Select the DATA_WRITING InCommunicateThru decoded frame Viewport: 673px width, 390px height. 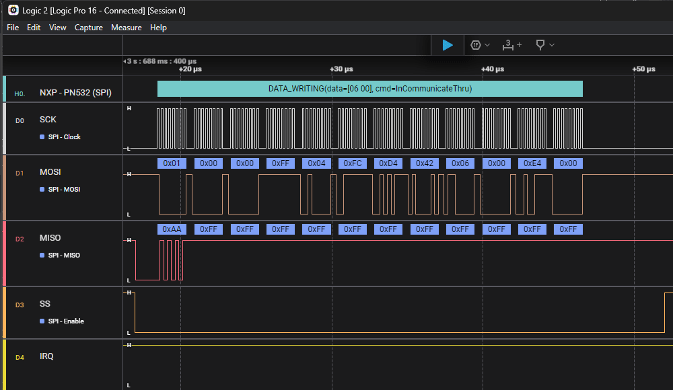(369, 89)
